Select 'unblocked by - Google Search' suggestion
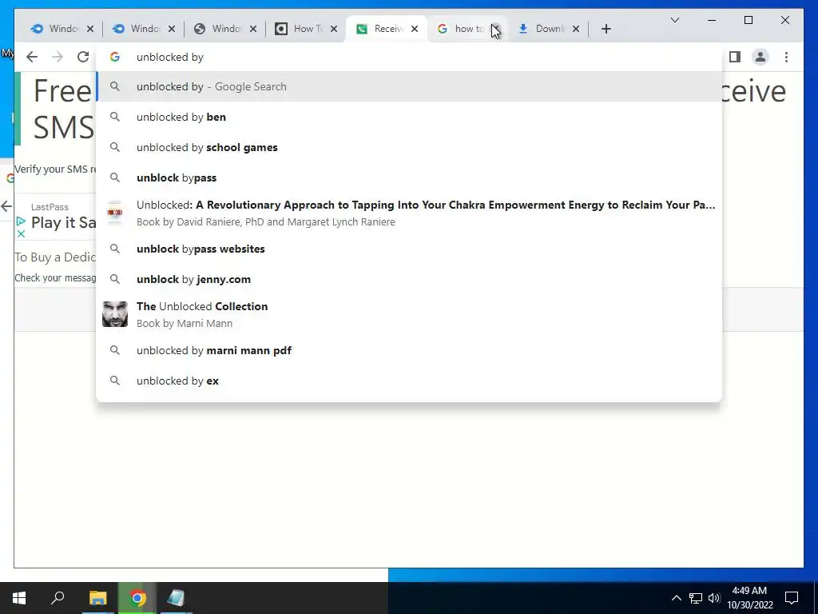The width and height of the screenshot is (818, 614). coord(410,86)
